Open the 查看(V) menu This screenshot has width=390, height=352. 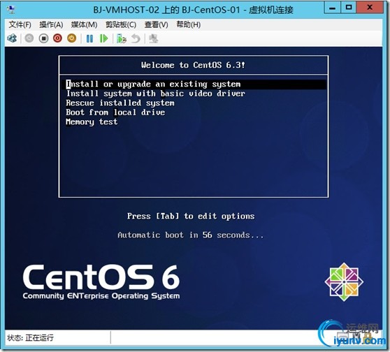(x=156, y=24)
